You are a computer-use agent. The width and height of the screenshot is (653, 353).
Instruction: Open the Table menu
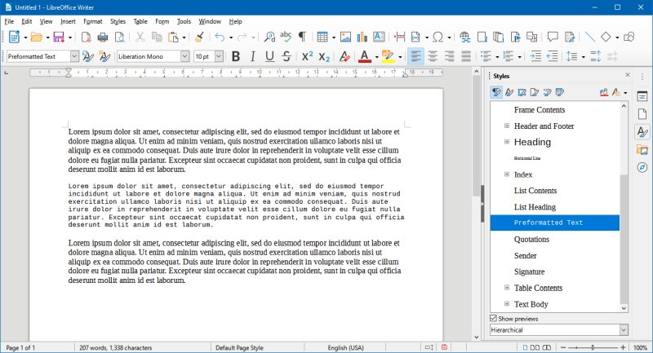tap(140, 20)
